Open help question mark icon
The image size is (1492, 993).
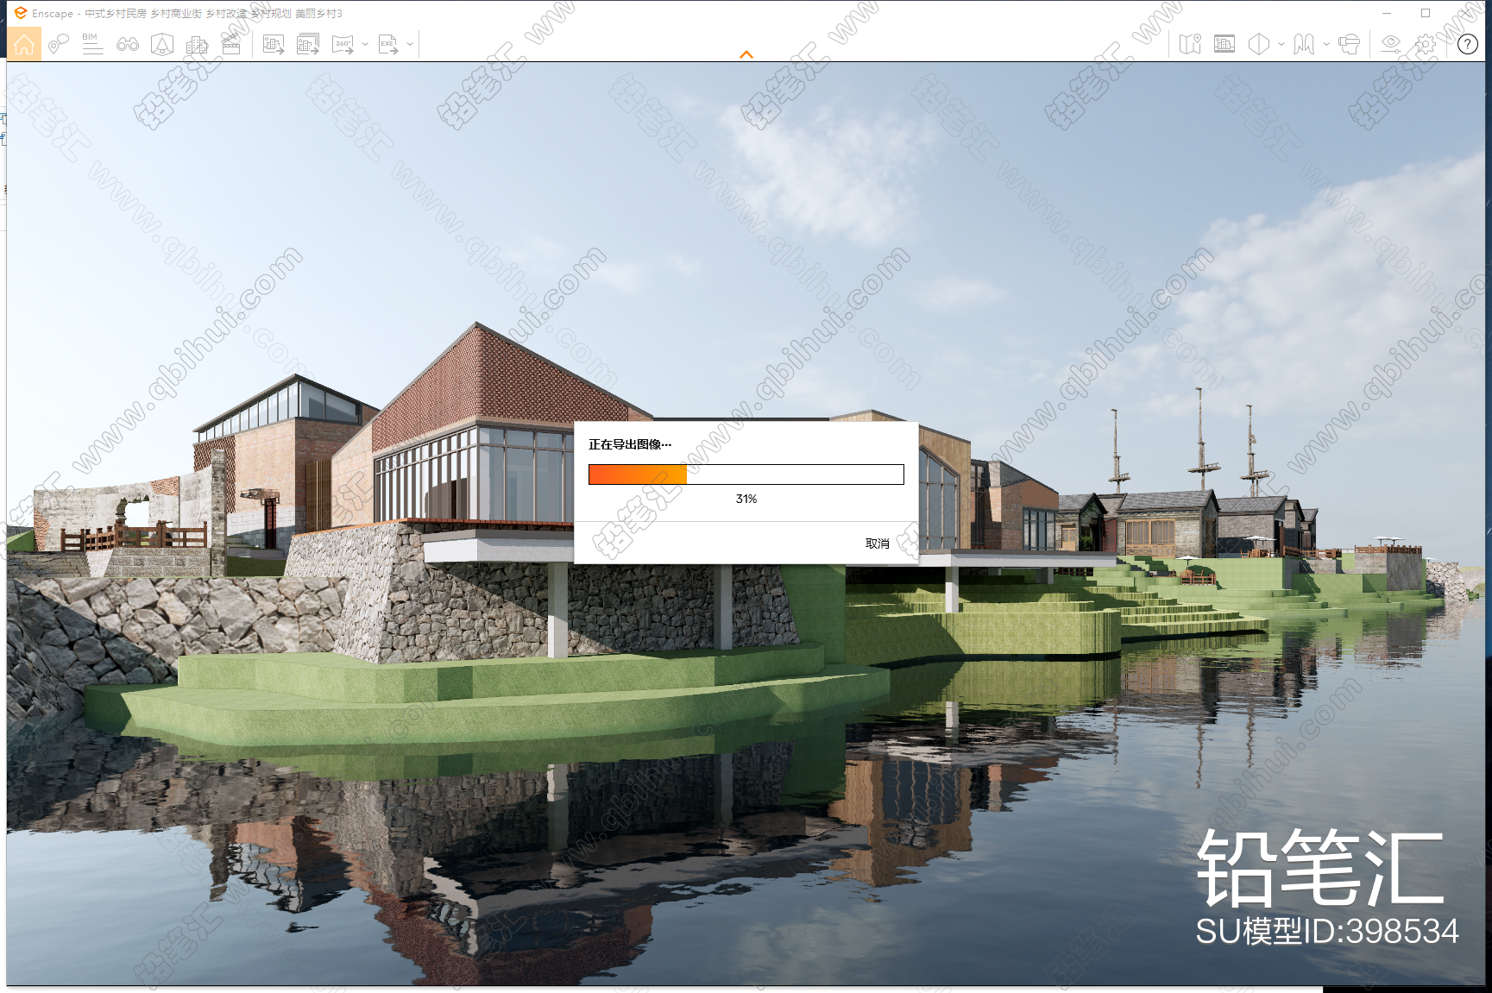(x=1468, y=44)
